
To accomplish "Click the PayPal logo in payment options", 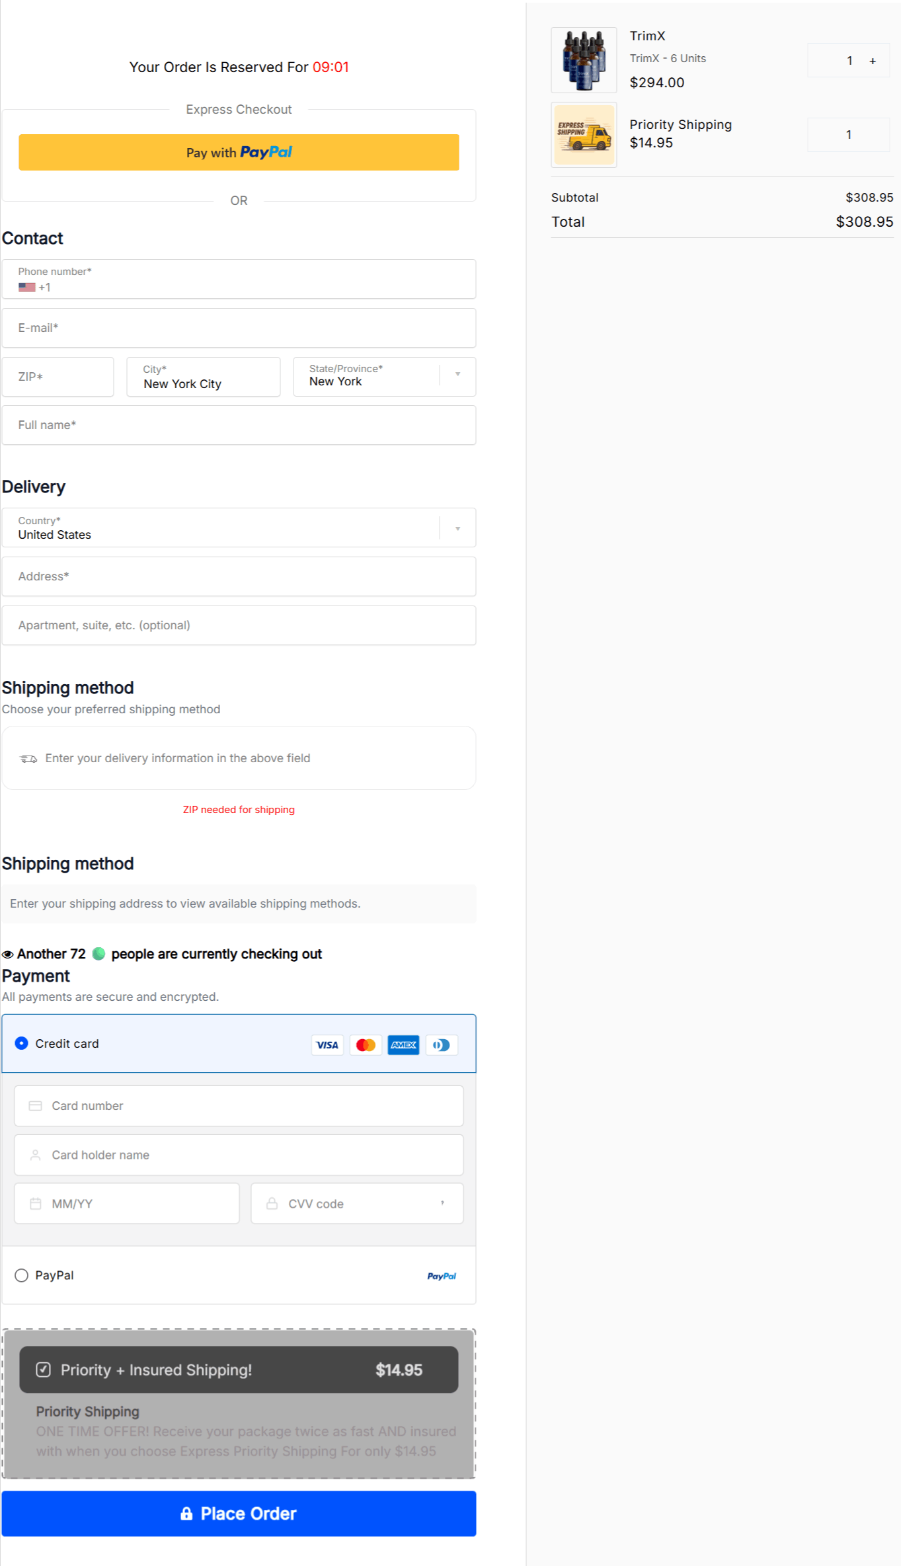I will point(442,1276).
